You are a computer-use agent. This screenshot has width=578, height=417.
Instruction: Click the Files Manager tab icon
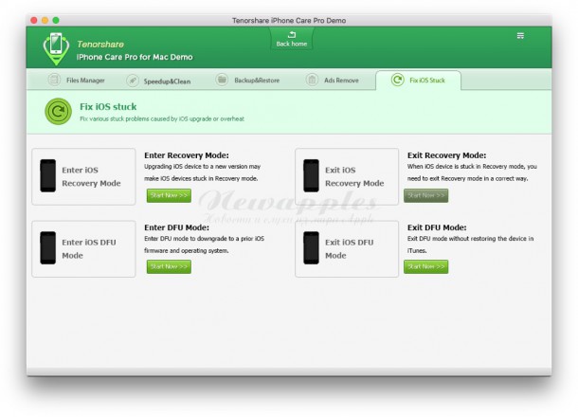pos(54,80)
